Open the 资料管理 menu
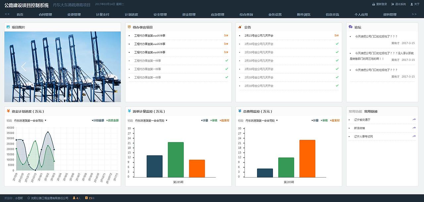The image size is (424, 202). (390, 15)
